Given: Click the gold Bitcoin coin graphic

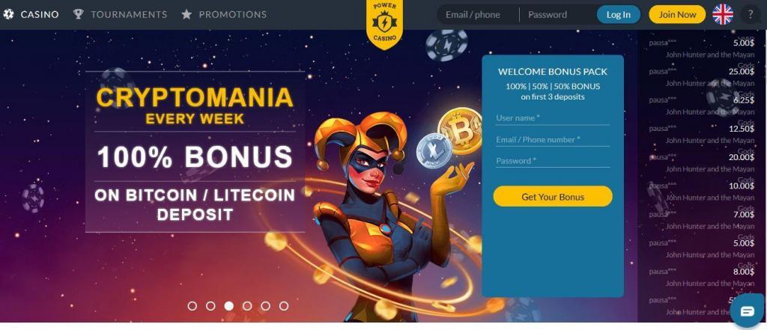Looking at the screenshot, I should [460, 130].
